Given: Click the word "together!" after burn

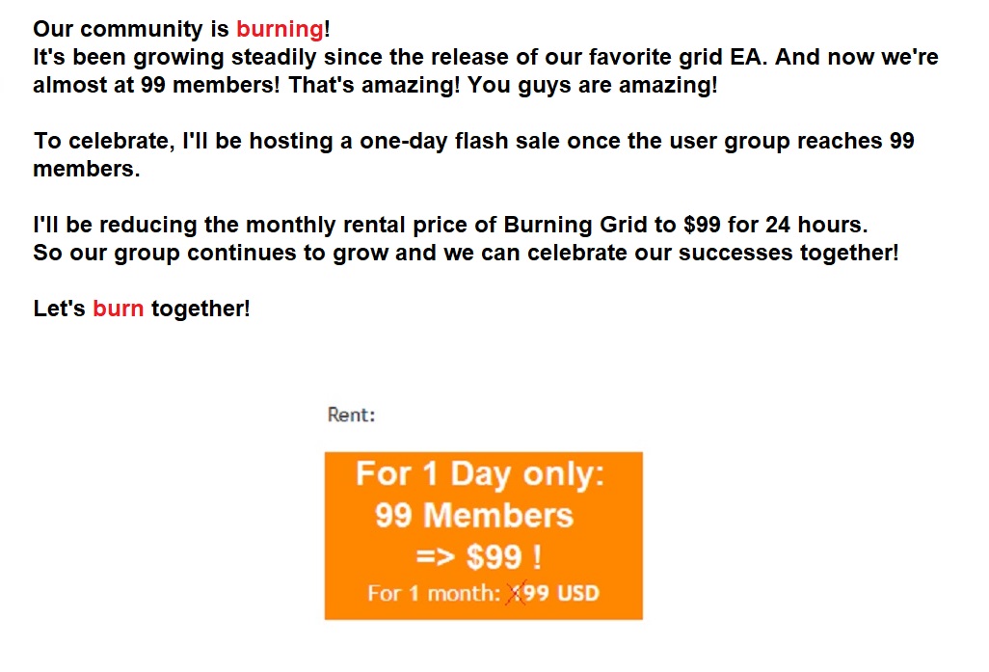Looking at the screenshot, I should [200, 309].
